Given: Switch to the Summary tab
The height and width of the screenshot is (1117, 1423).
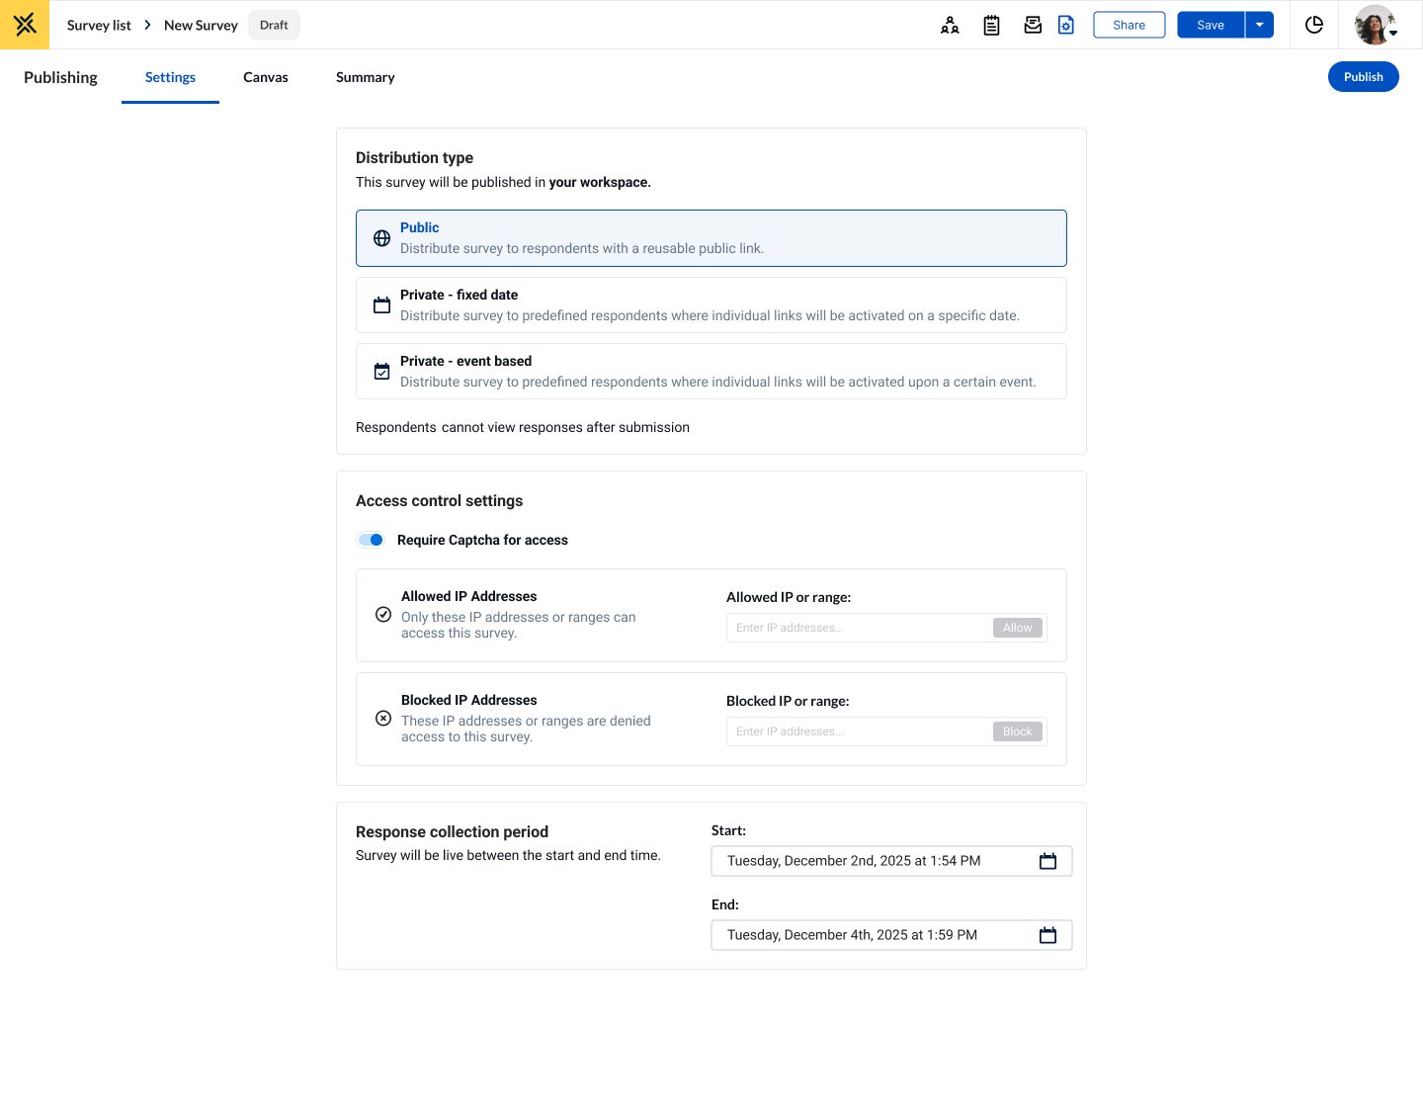Looking at the screenshot, I should point(366,77).
